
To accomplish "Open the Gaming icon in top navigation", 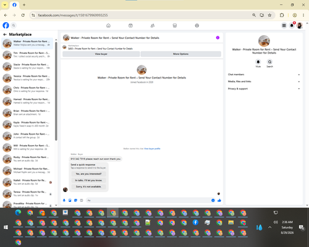I will [197, 25].
